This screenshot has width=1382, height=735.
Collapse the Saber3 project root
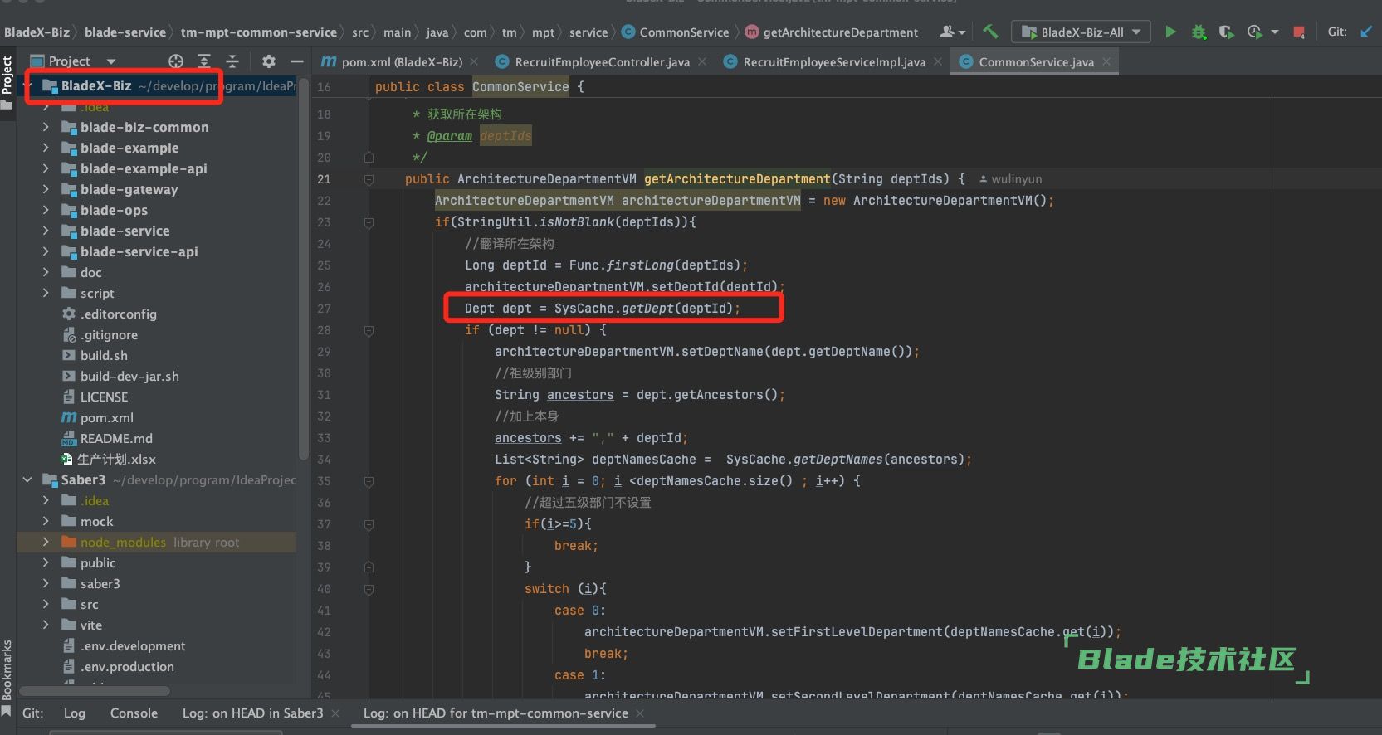point(27,479)
